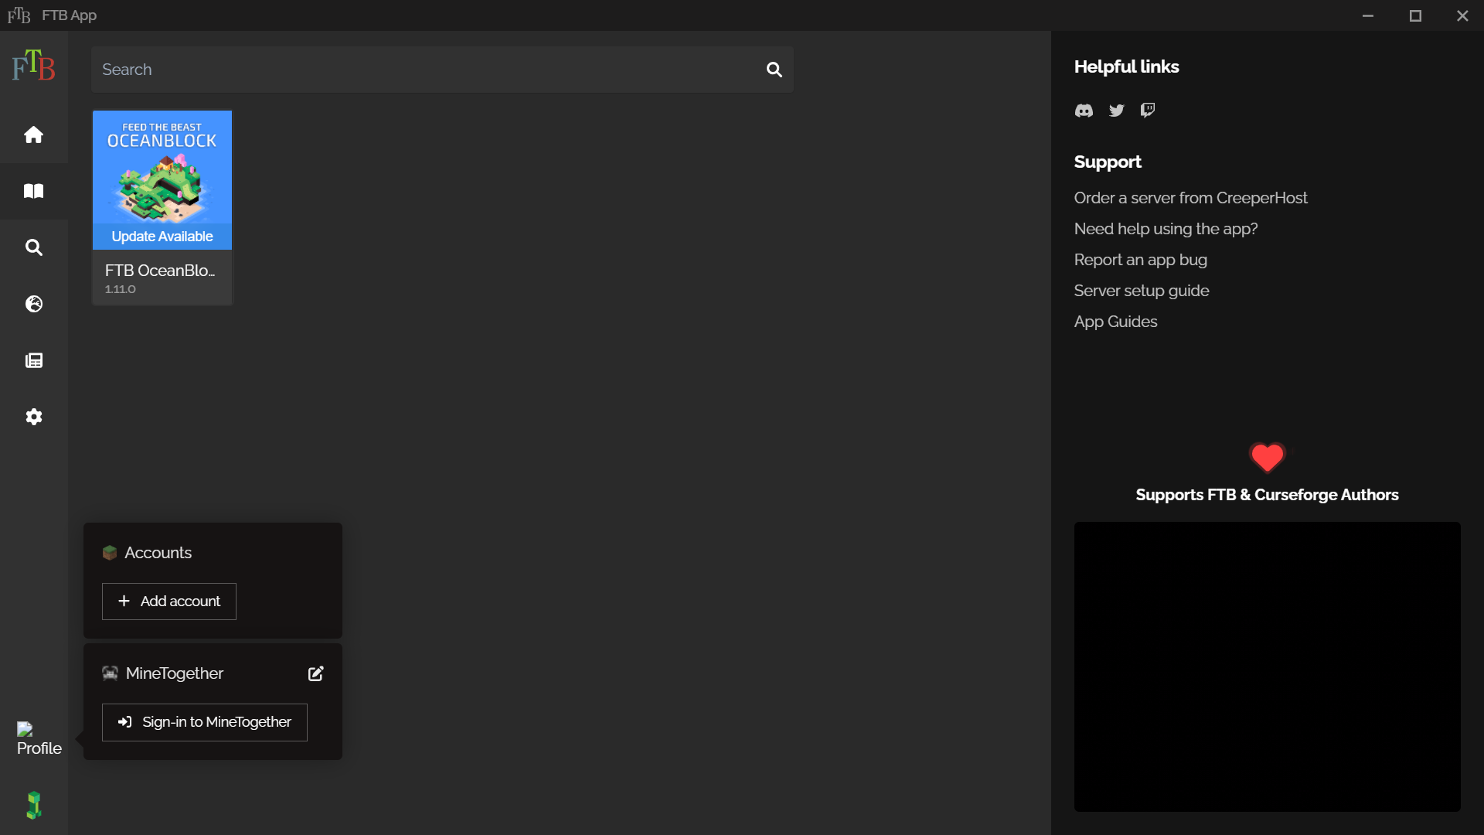
Task: Open the Browse globe icon in sidebar
Action: click(x=33, y=304)
